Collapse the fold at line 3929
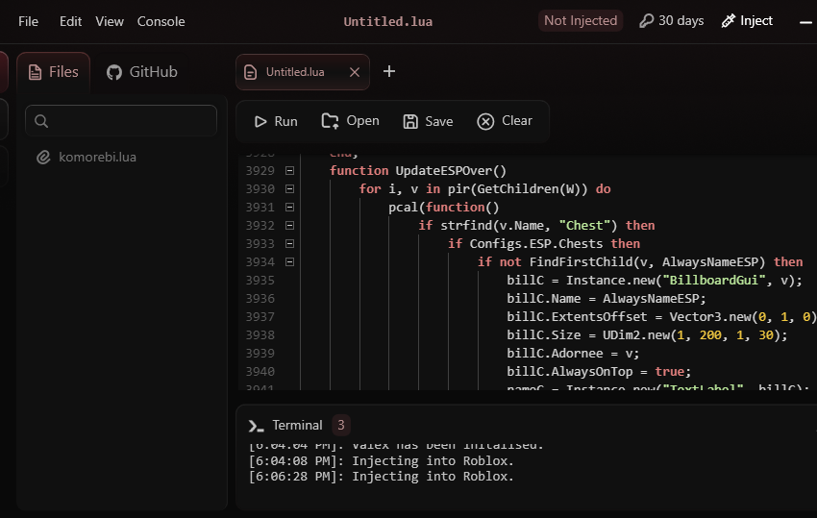Viewport: 817px width, 518px height. coord(289,171)
